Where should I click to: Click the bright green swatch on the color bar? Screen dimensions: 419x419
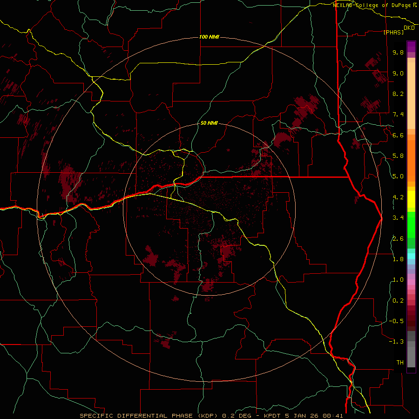coord(411,224)
